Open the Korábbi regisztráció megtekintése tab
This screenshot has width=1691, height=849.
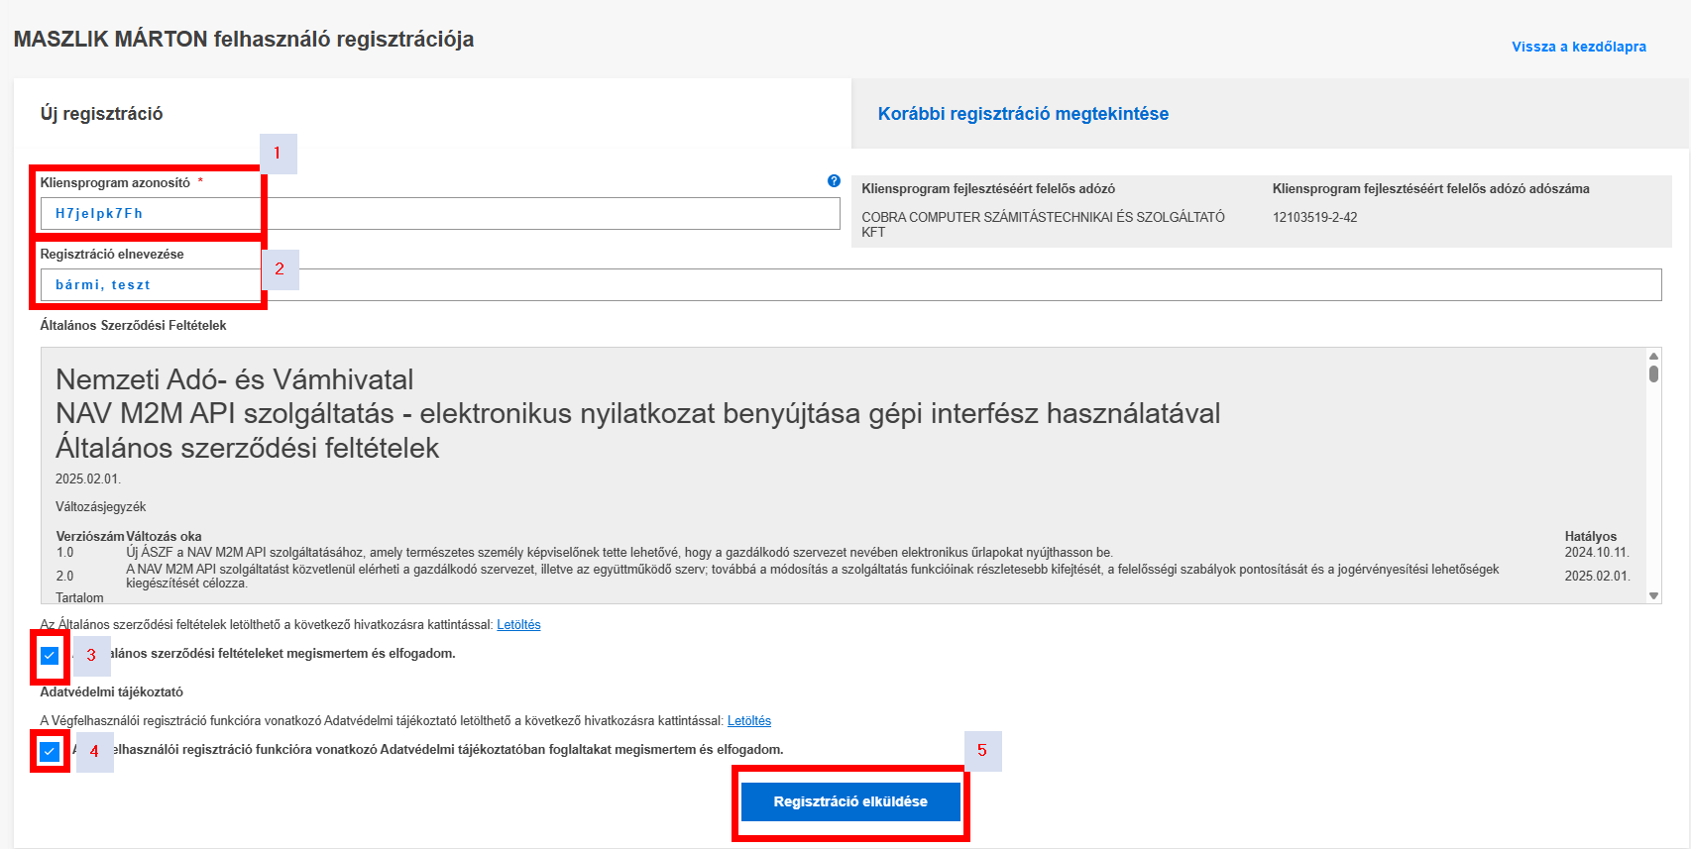click(1023, 114)
